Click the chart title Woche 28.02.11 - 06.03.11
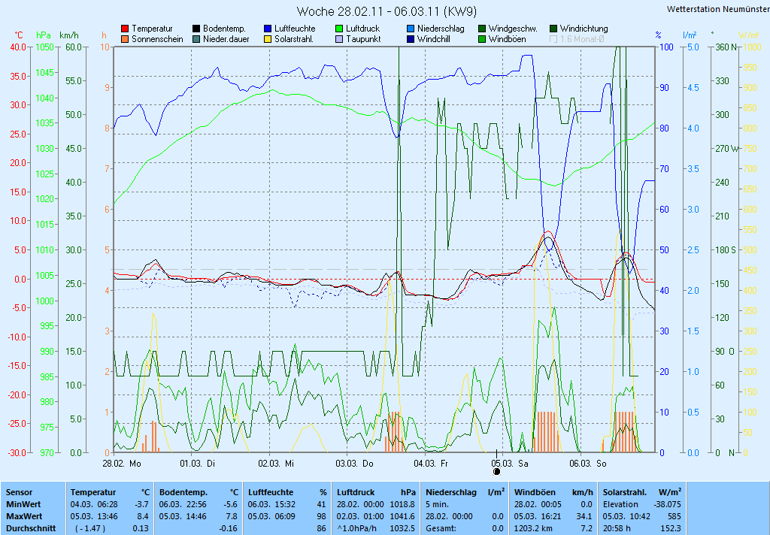 (x=386, y=11)
